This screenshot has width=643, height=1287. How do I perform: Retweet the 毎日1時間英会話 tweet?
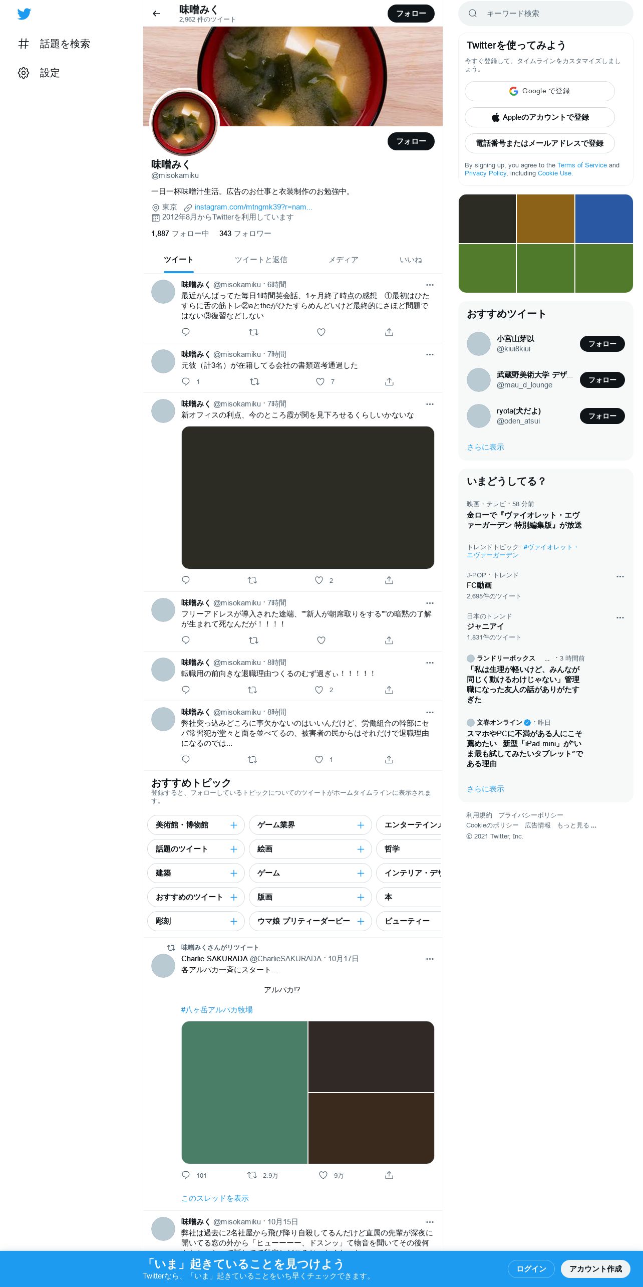(x=253, y=332)
